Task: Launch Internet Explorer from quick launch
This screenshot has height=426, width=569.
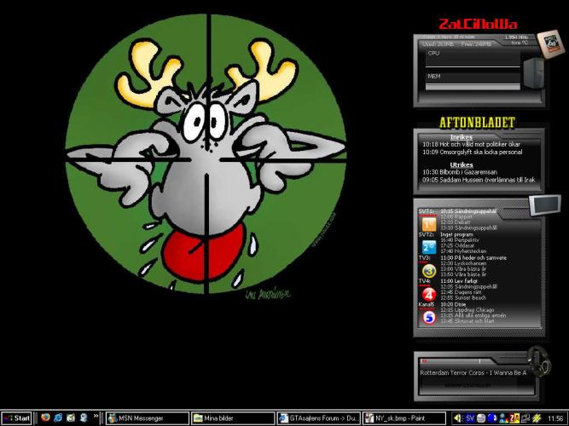Action: point(58,417)
